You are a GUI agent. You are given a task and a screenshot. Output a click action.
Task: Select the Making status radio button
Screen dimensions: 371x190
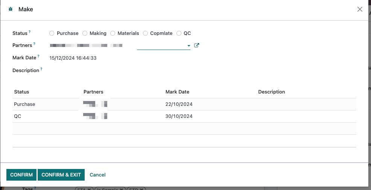[x=85, y=33]
